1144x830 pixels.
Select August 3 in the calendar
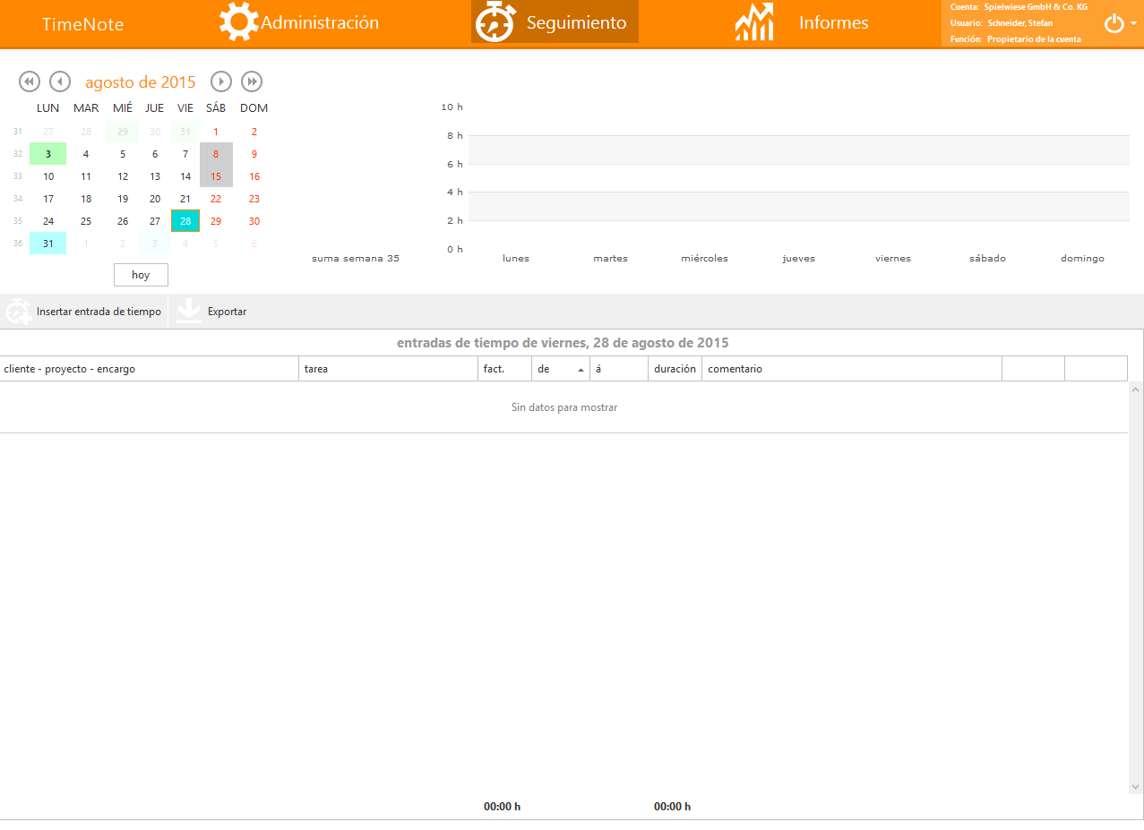48,154
